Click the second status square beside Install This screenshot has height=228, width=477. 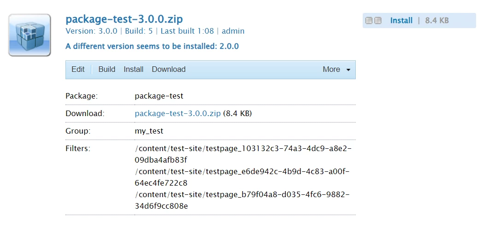coord(378,21)
